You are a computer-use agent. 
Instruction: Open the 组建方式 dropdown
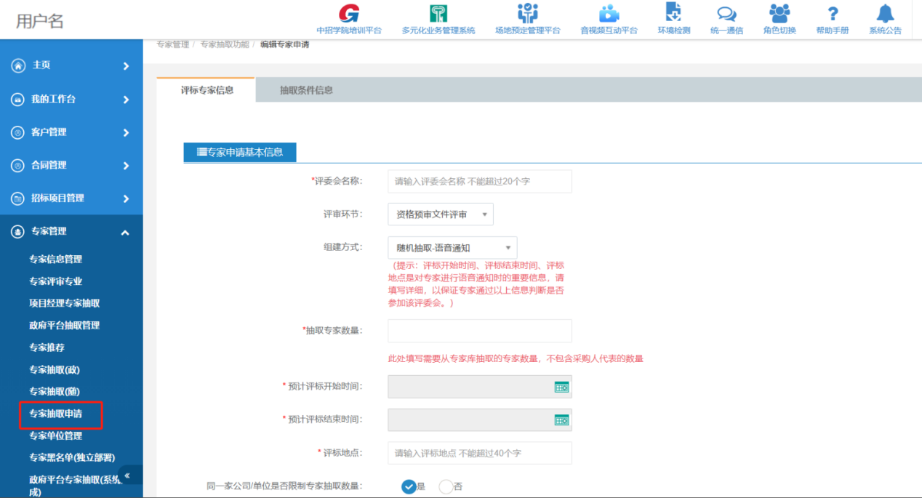click(452, 248)
